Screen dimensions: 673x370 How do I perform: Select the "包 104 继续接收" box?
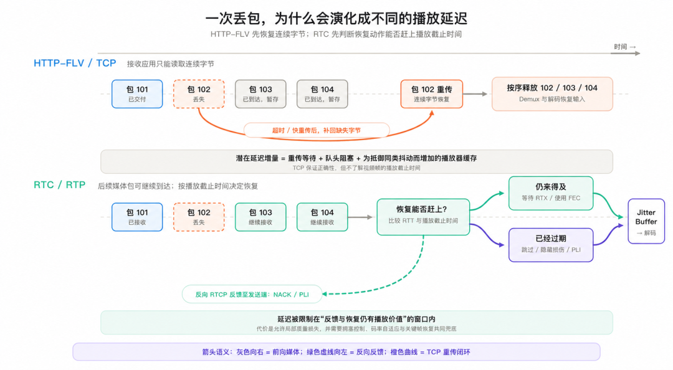click(x=322, y=217)
